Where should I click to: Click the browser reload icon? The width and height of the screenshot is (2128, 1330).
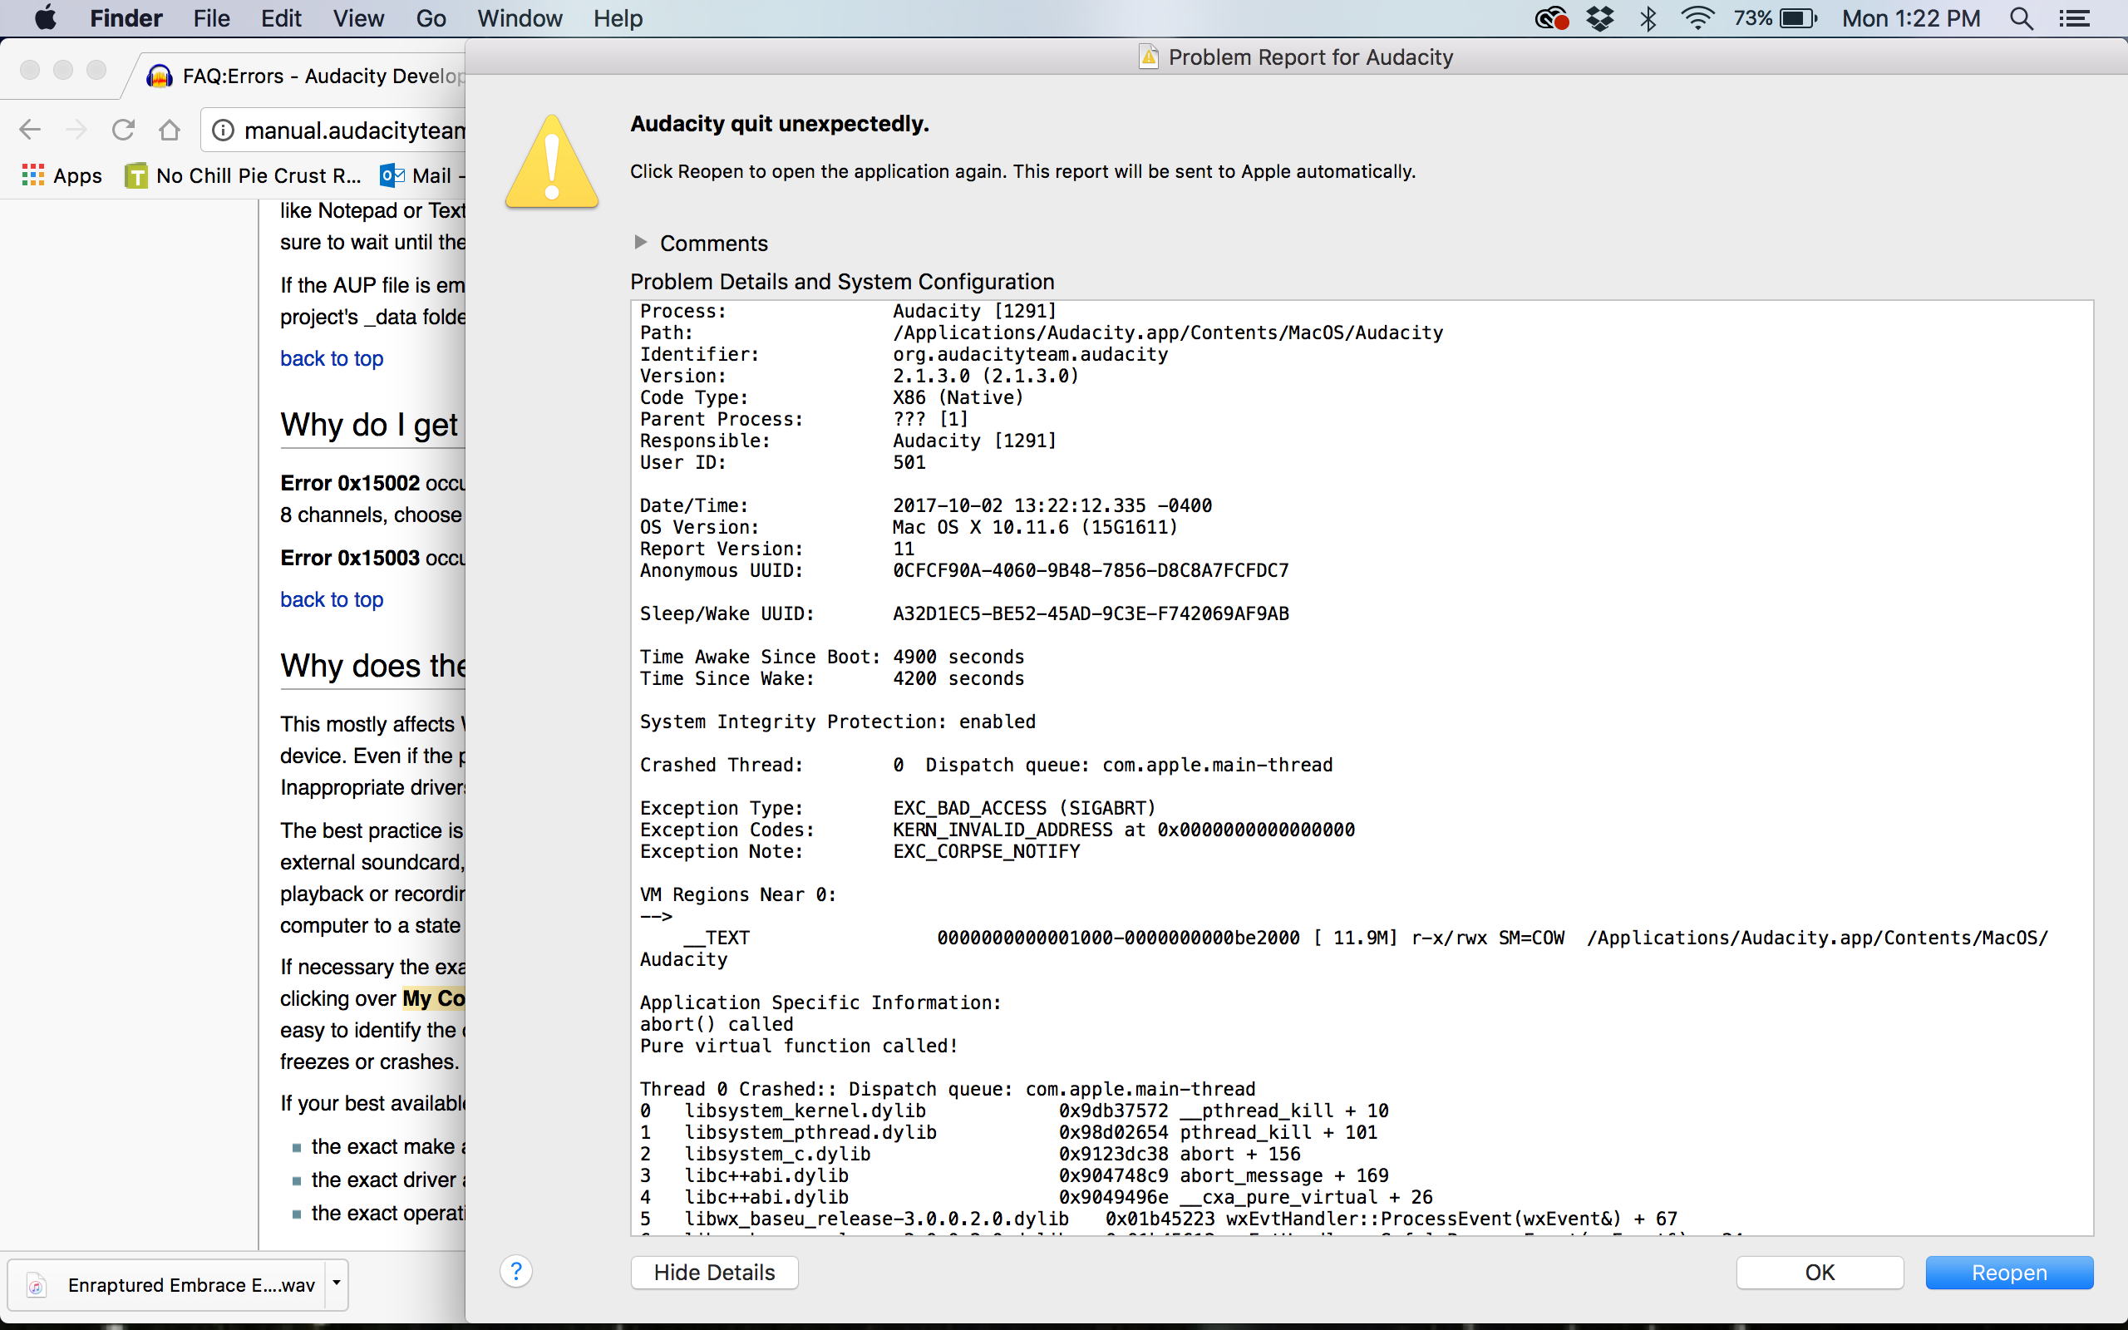(x=123, y=131)
